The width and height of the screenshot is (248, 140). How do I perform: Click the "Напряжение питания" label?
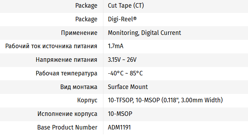pos(66,60)
